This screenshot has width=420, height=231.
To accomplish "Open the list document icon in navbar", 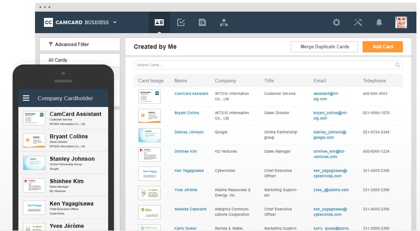I will coord(202,22).
